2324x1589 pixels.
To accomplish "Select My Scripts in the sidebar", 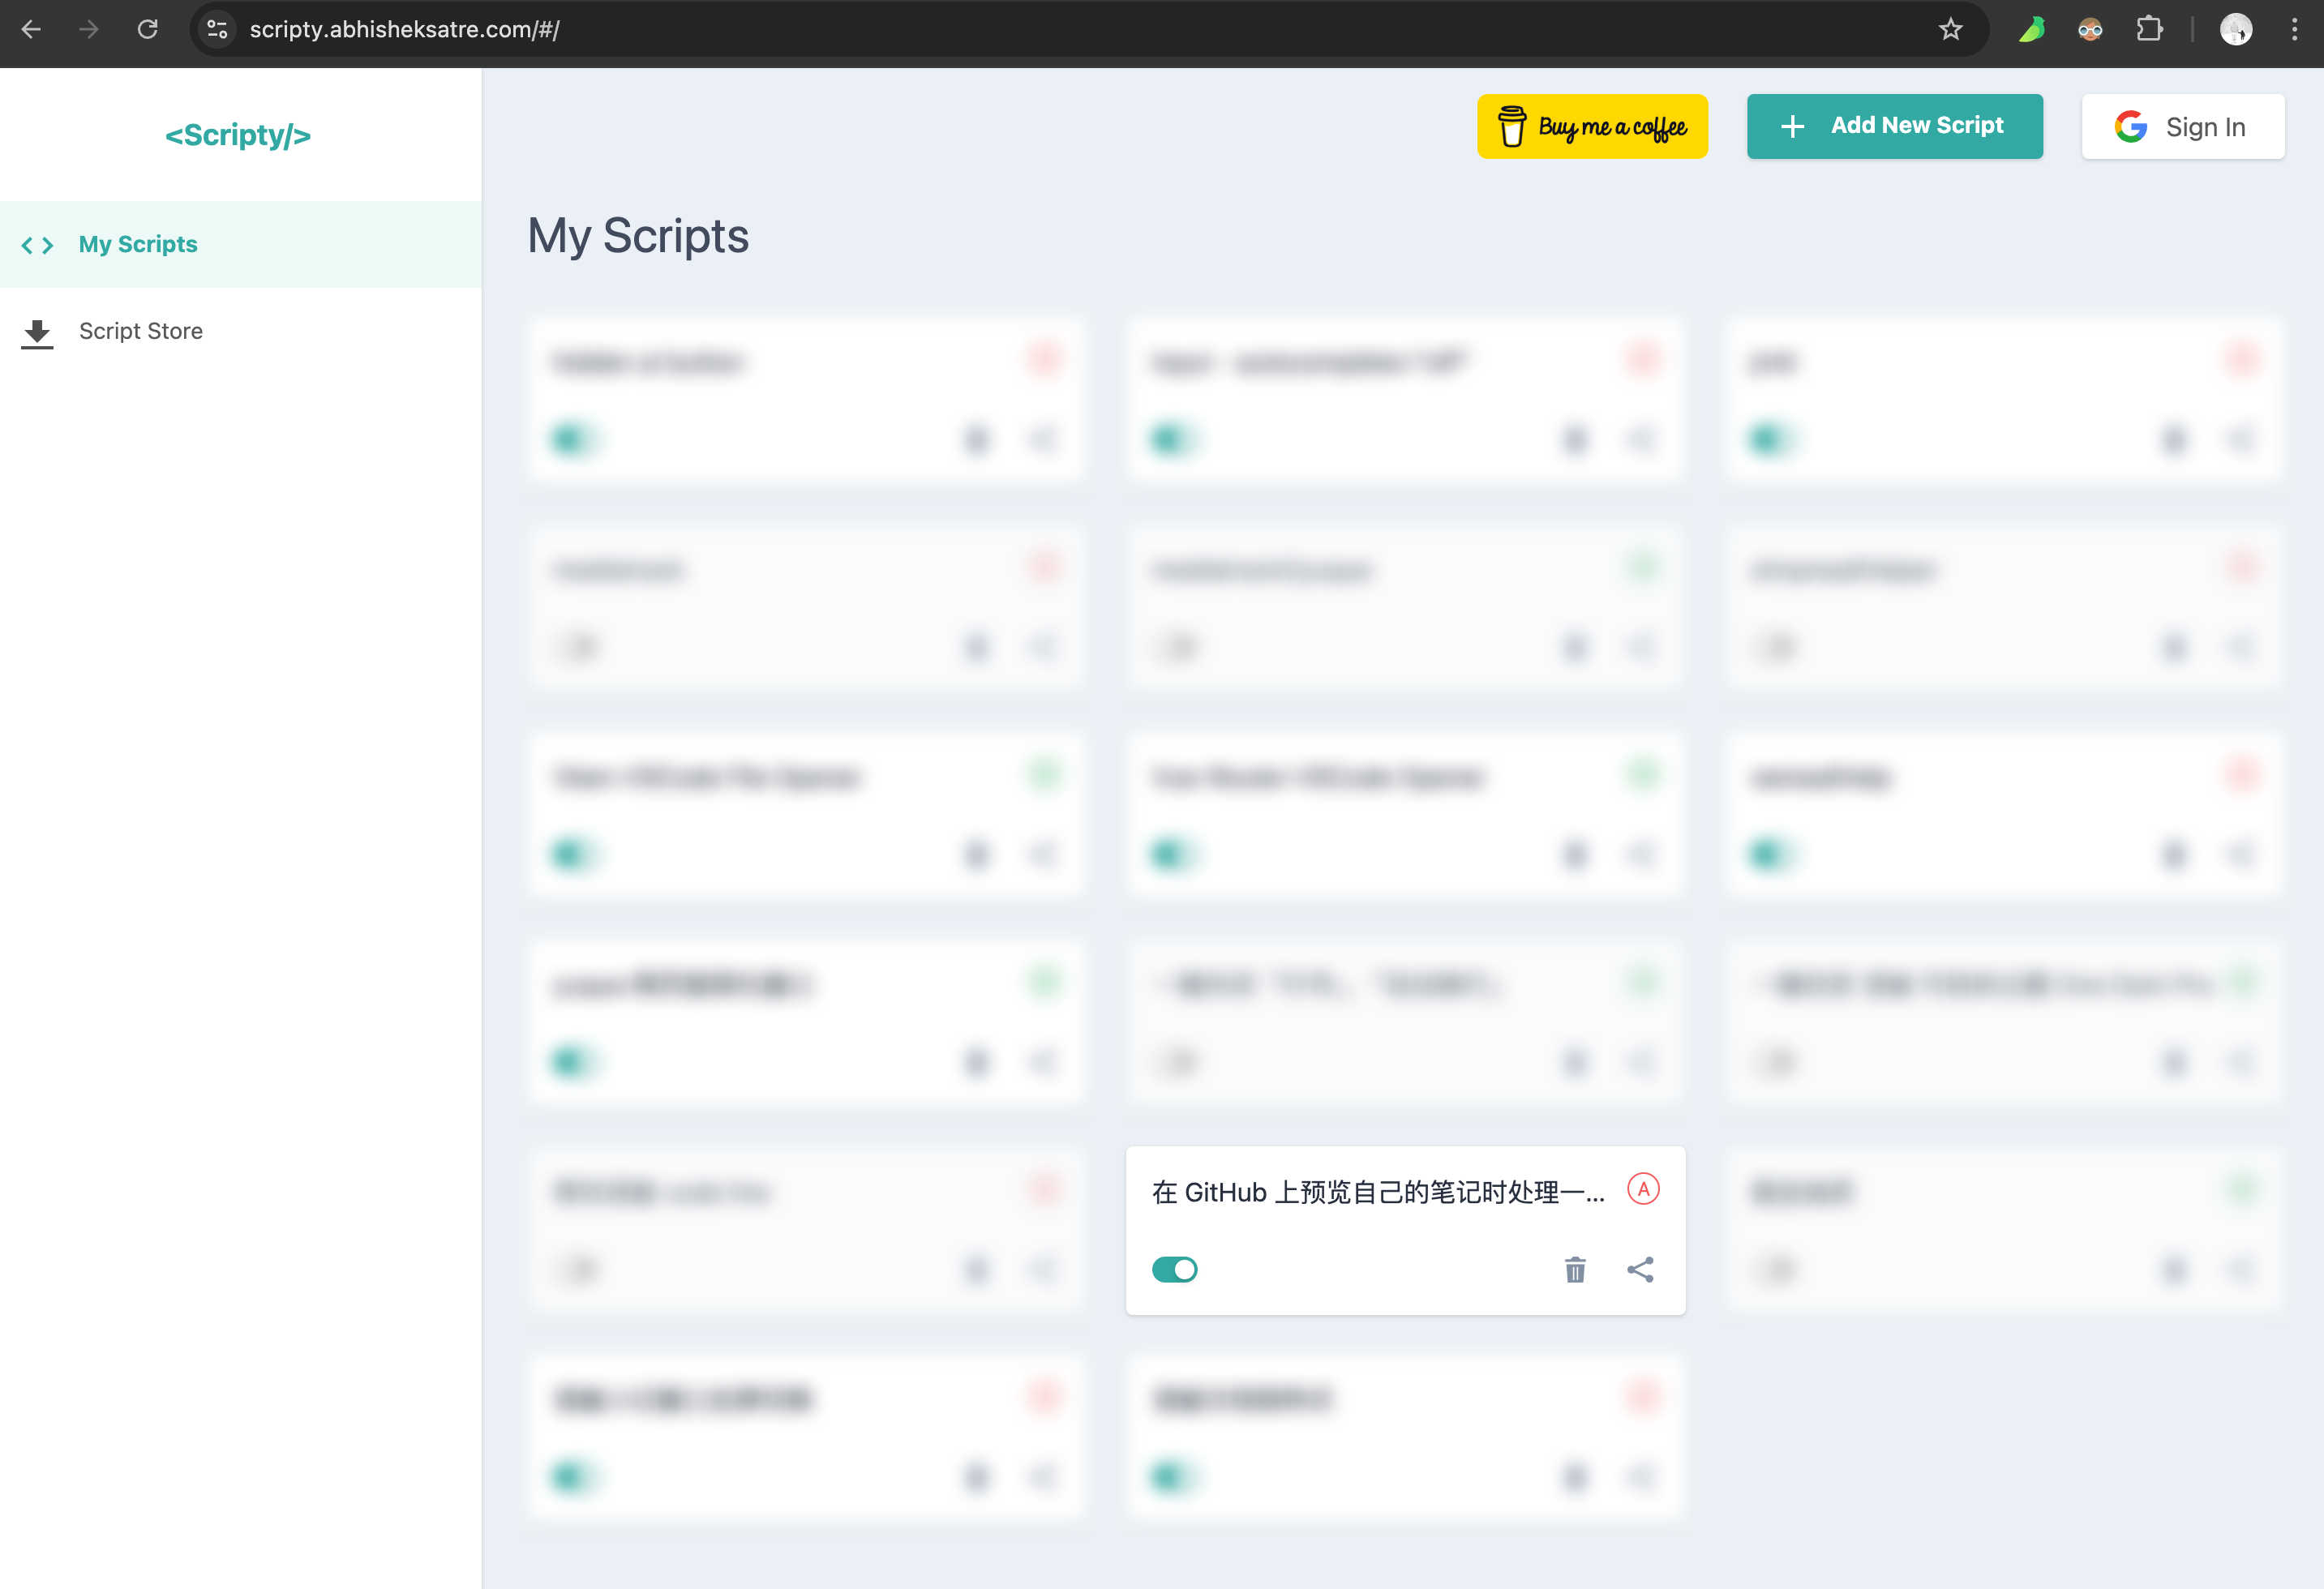I will point(138,244).
